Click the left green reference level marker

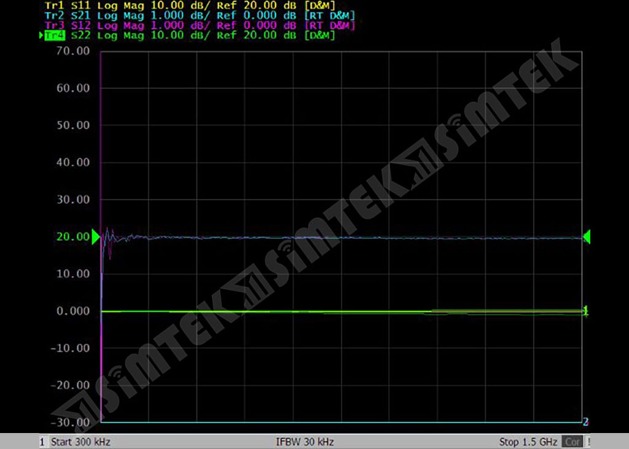(96, 236)
